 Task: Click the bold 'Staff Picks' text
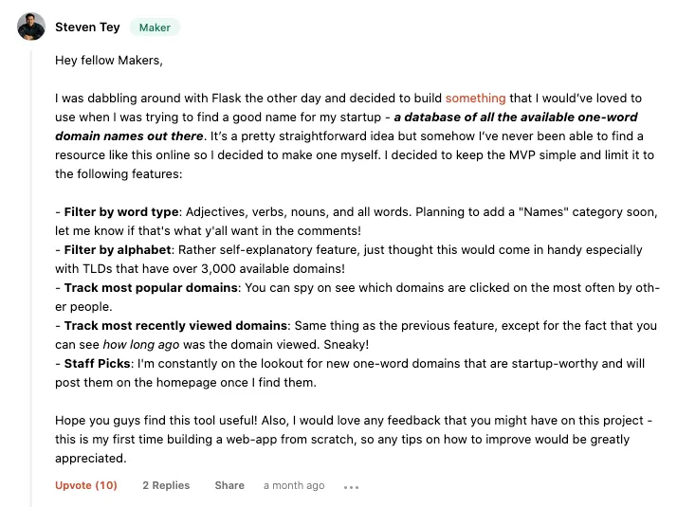tap(97, 364)
